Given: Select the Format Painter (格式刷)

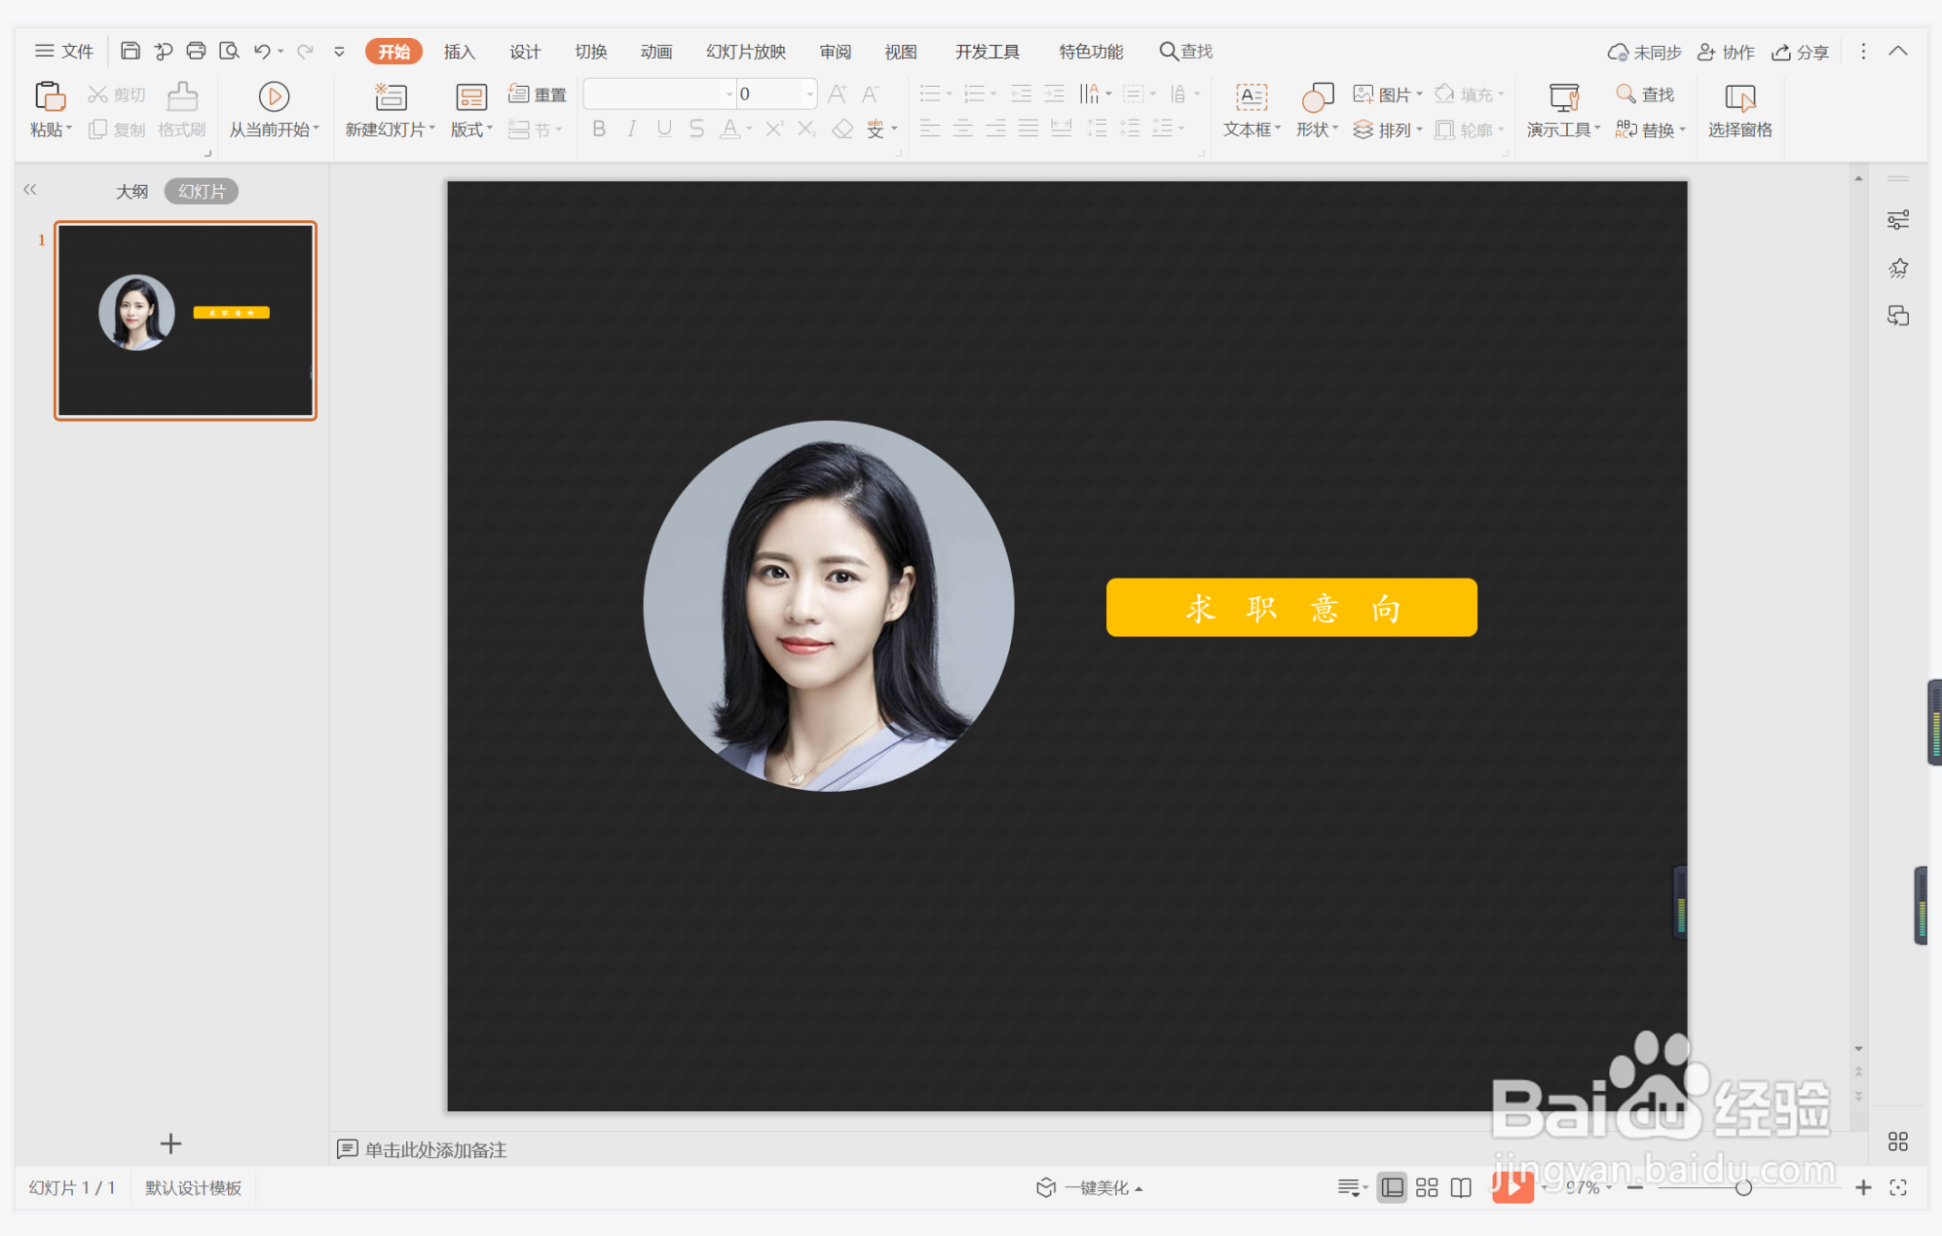Looking at the screenshot, I should (182, 110).
